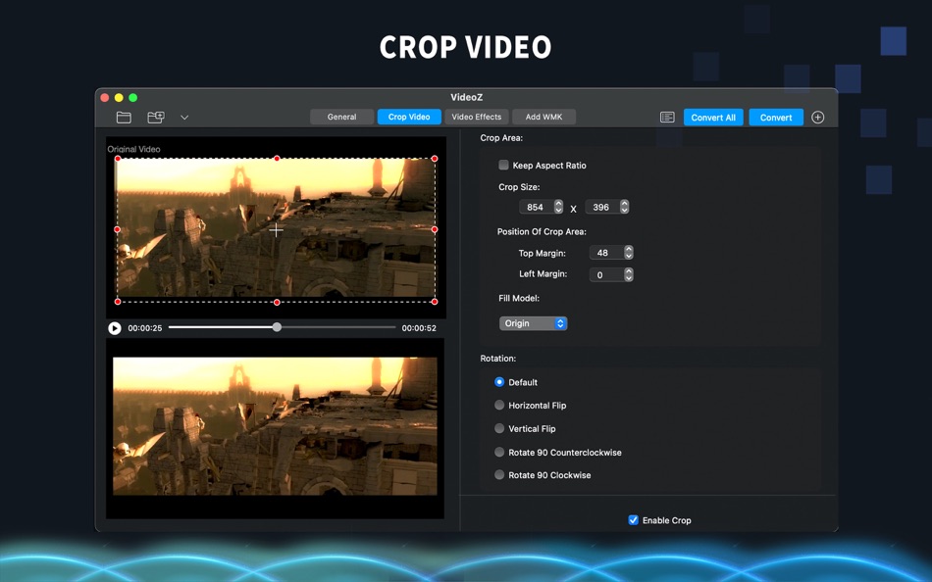This screenshot has height=582, width=932.
Task: Click the crop center crosshair
Action: [277, 230]
